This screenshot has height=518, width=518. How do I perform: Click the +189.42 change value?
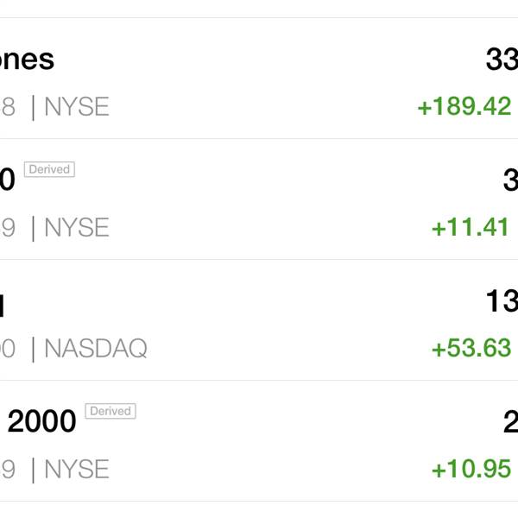464,106
